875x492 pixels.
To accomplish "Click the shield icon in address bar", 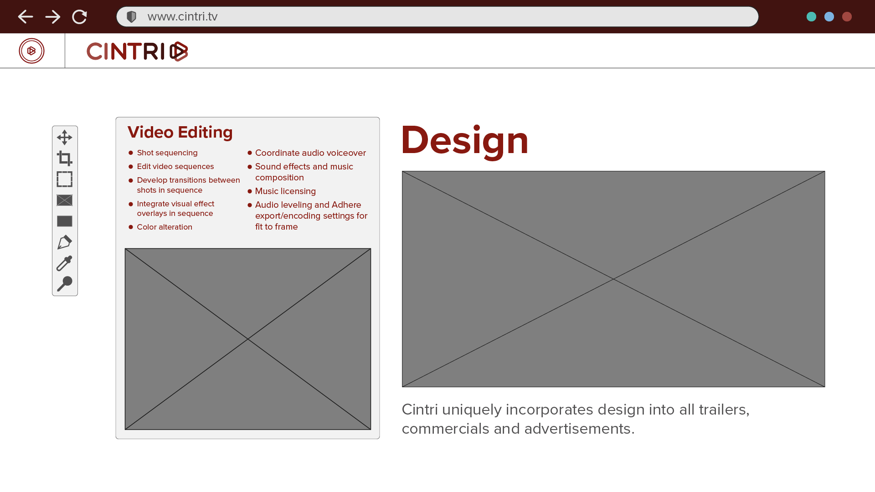I will click(x=131, y=17).
